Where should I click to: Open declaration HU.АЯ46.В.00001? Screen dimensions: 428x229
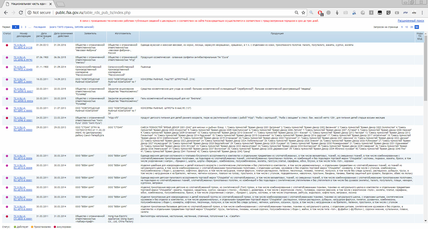[x=23, y=119]
